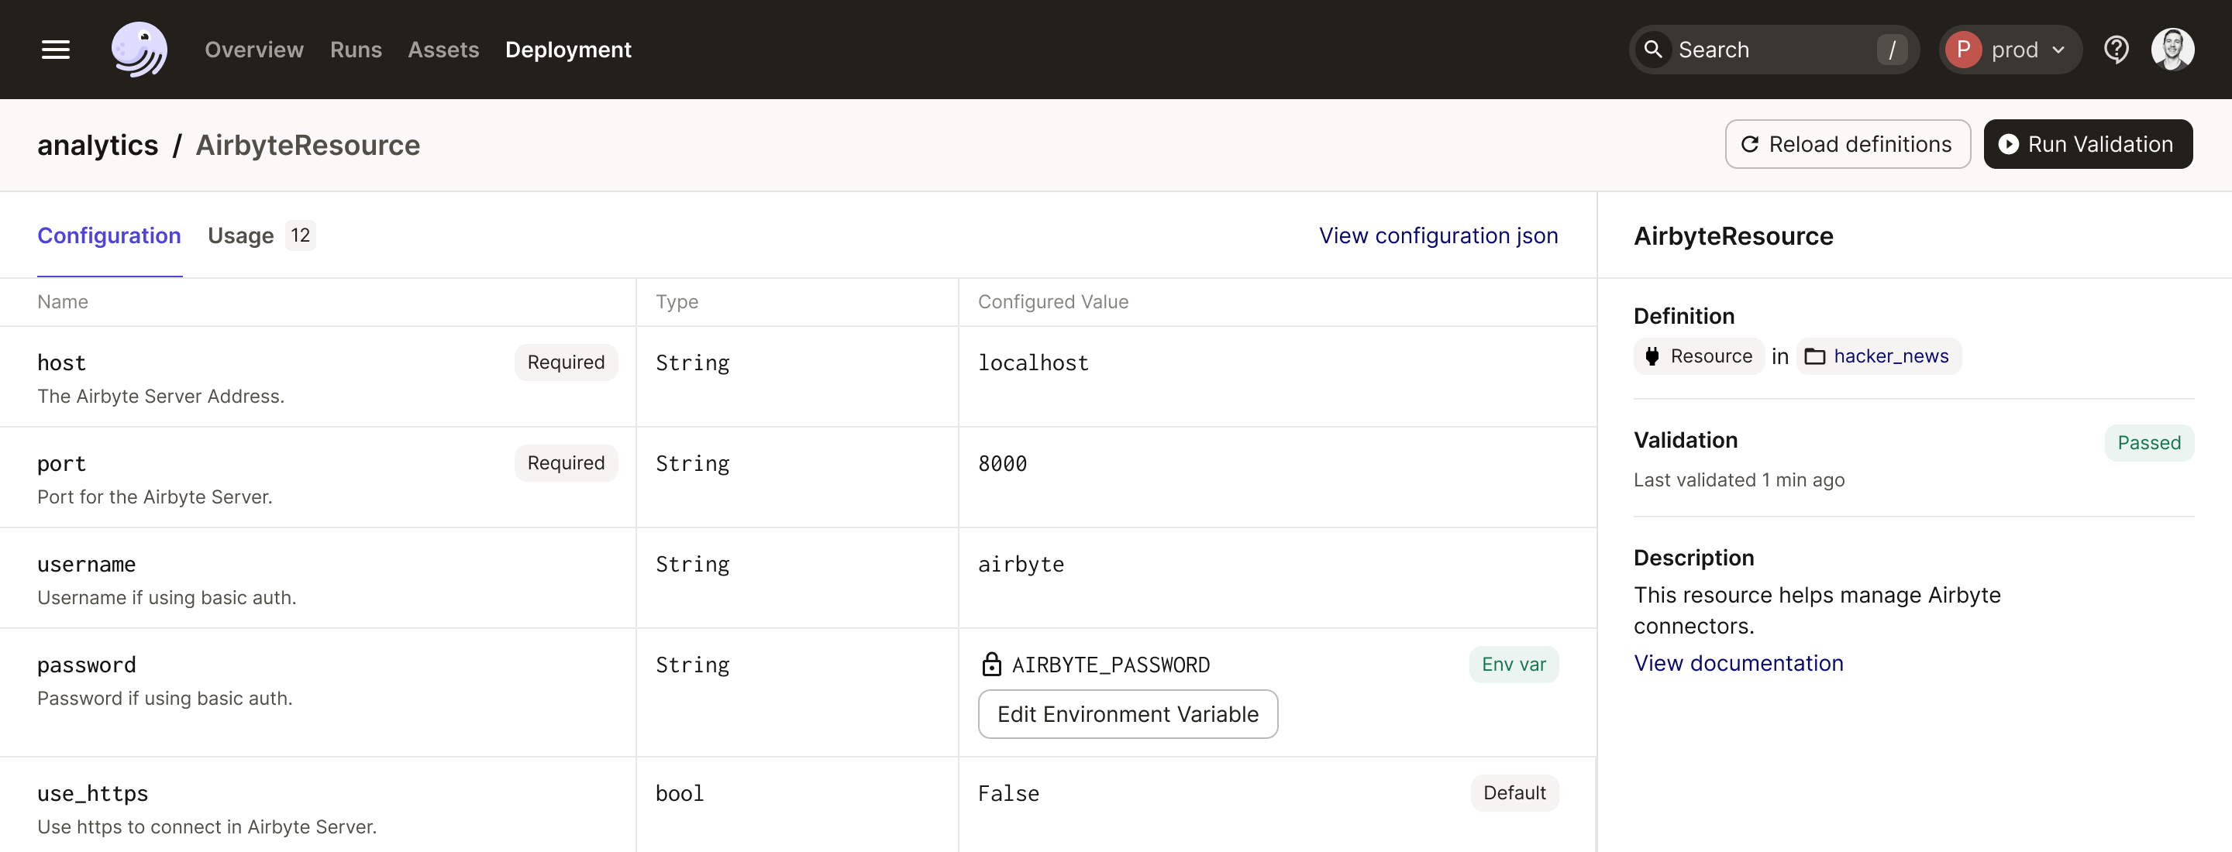
Task: Click 'The Airbyte Server Address.' description
Action: tap(160, 396)
